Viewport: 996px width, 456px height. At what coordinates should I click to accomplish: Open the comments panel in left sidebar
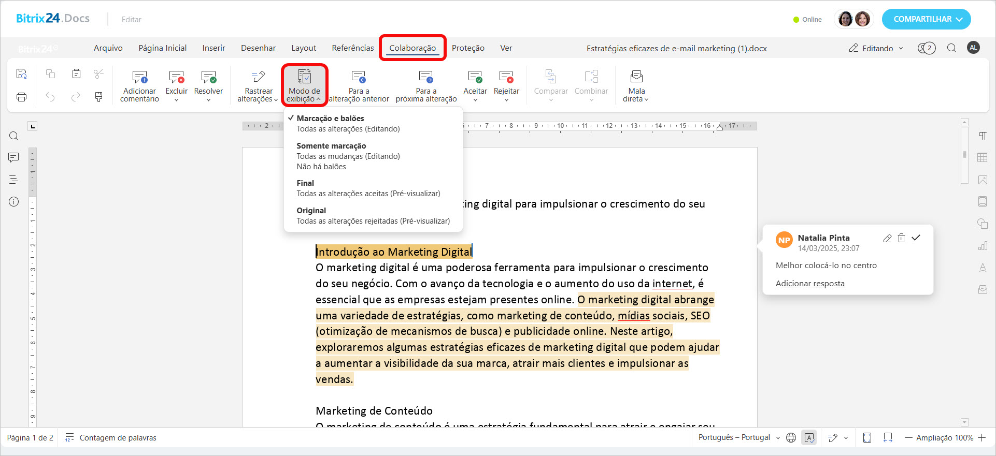14,157
